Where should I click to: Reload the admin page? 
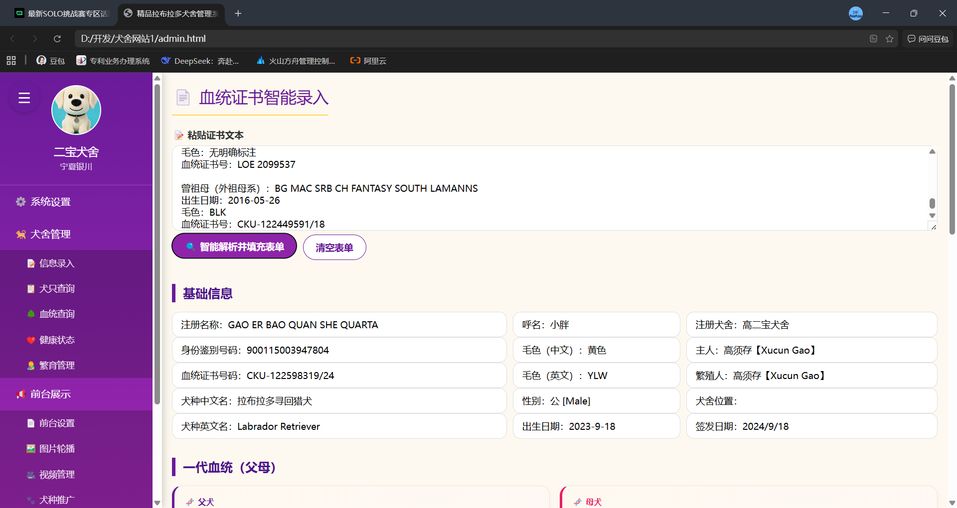[x=57, y=39]
